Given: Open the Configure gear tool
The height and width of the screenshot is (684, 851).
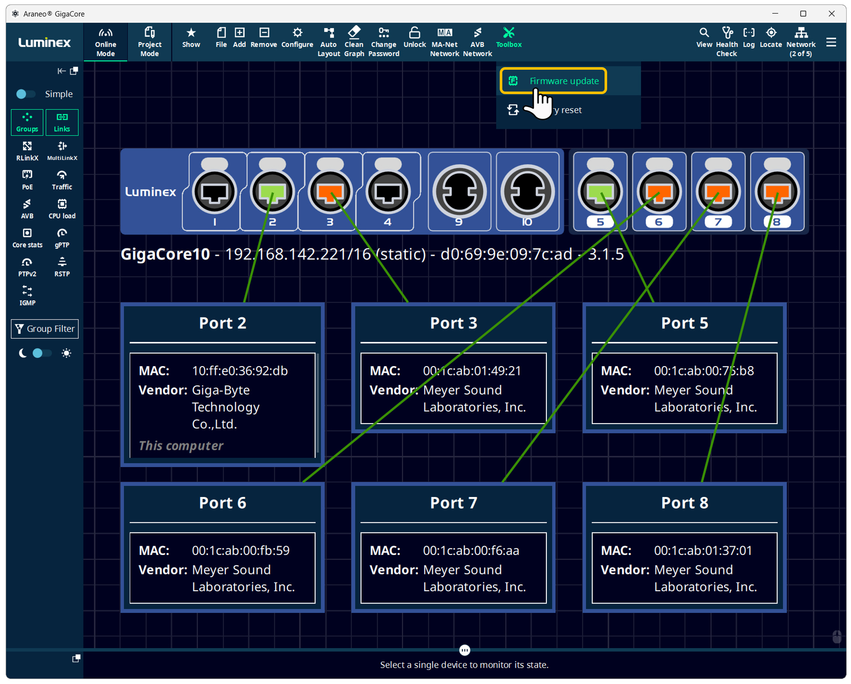Looking at the screenshot, I should 297,38.
